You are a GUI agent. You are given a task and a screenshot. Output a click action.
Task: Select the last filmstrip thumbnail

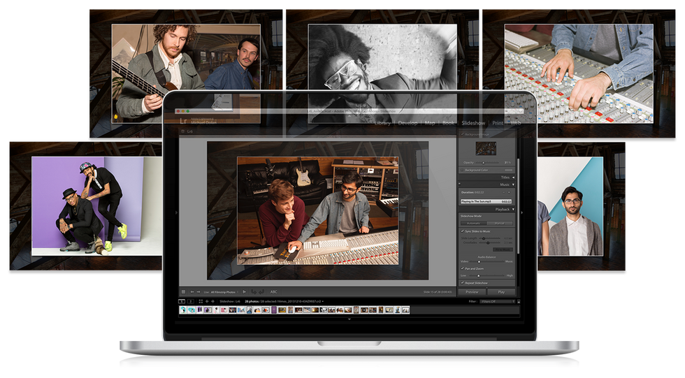click(x=405, y=310)
